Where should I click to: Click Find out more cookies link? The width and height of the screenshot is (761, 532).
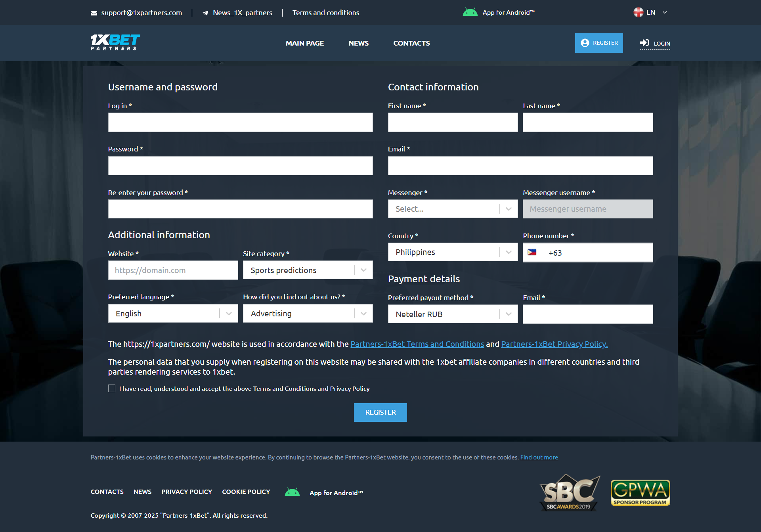point(539,457)
